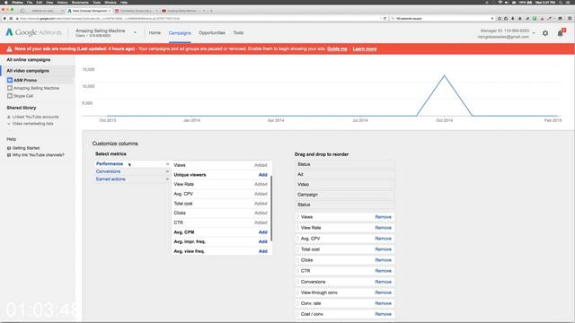Click the Amazing Selling Machine campaign icon
Viewport: 575px width, 323px height.
tap(10, 88)
